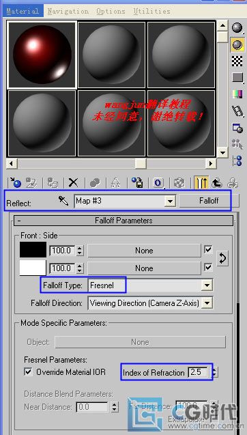Click the horizontal scrollbar thumb under the slots

pyautogui.click(x=141, y=163)
